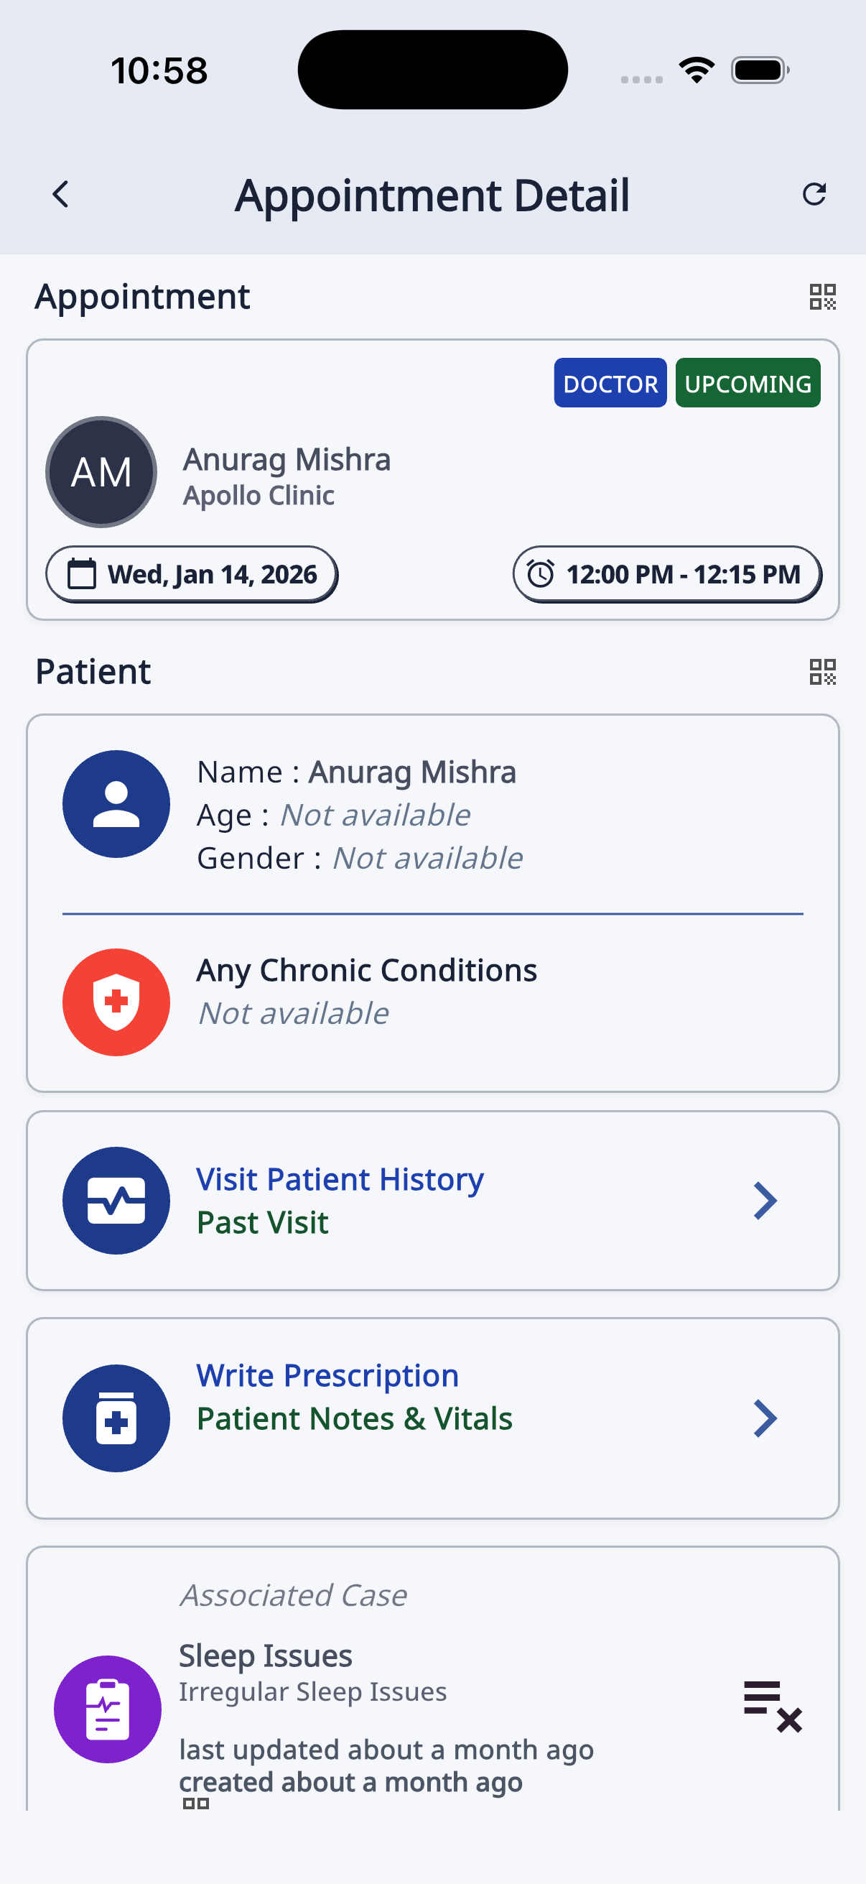This screenshot has height=1884, width=866.
Task: Tap the 12:00 PM - 12:15 PM time chip
Action: pos(666,574)
